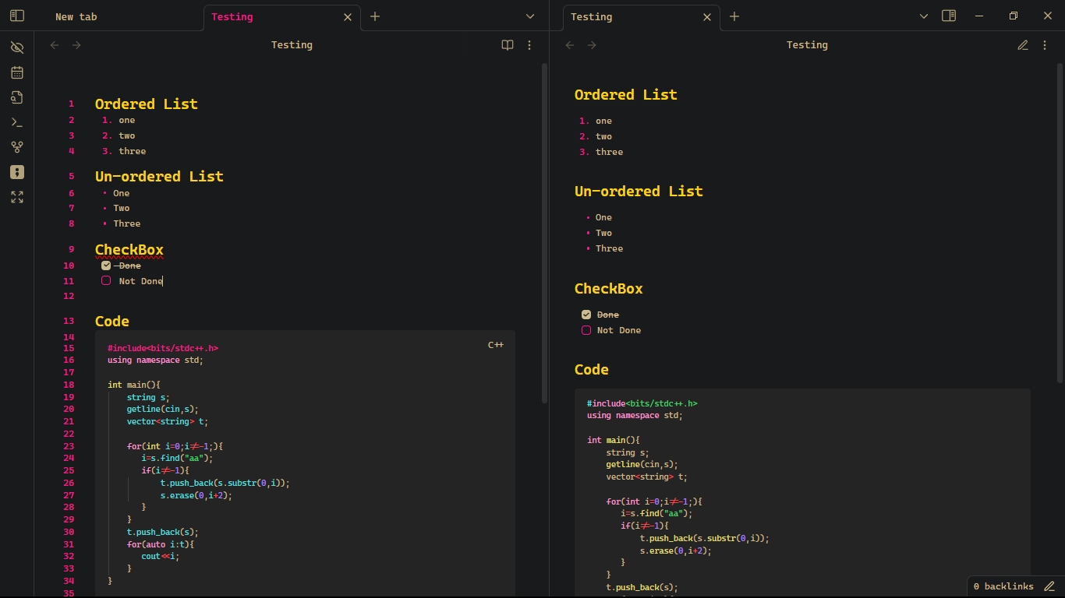The height and width of the screenshot is (598, 1065).
Task: Close the left pane Testing tab
Action: (x=348, y=17)
